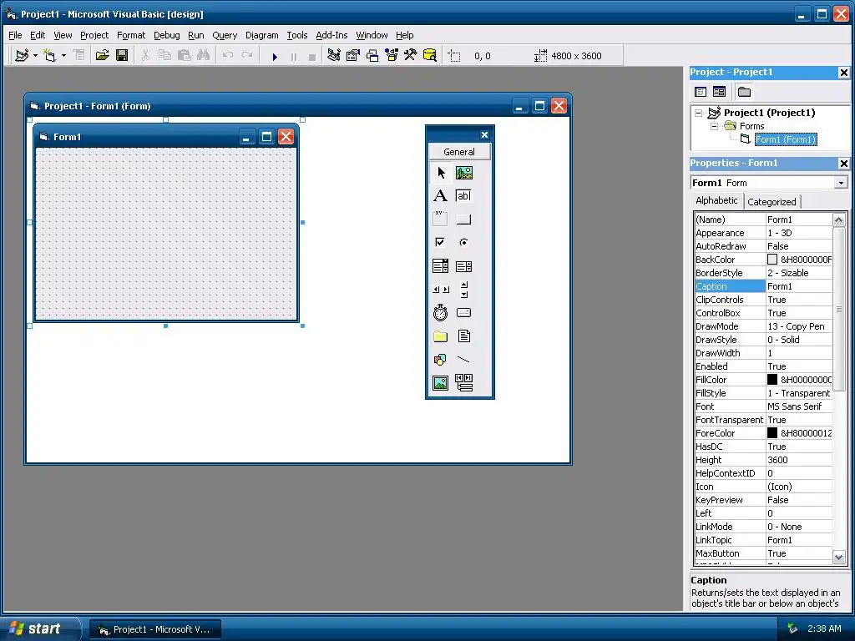Select the DirListBox folder control in the toolbox

pos(441,336)
